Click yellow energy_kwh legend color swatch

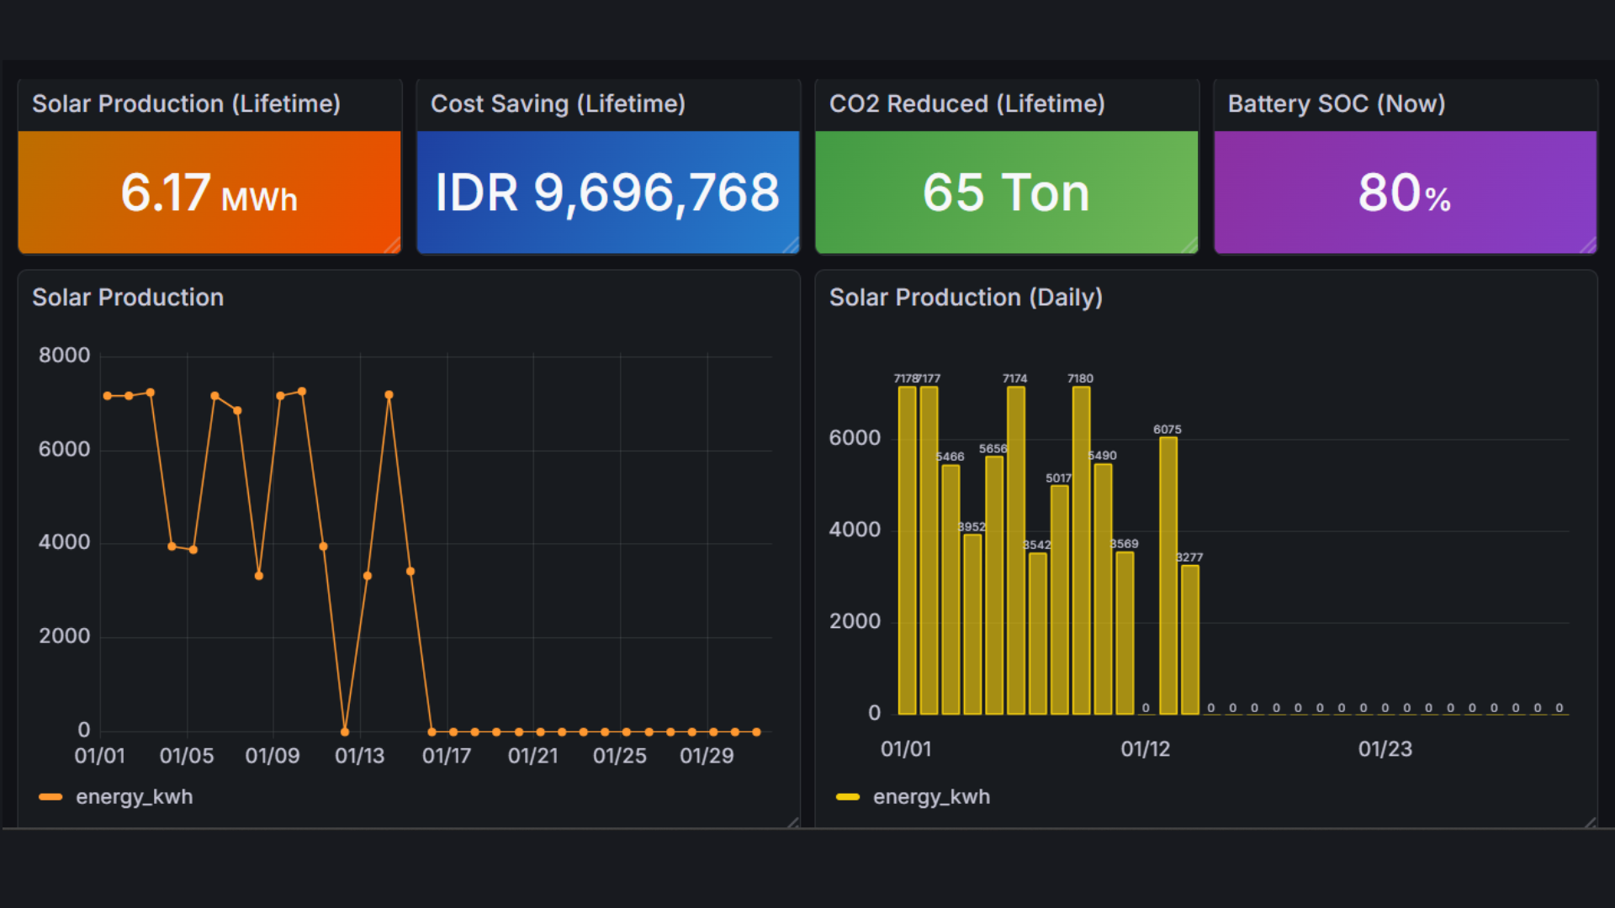point(848,796)
